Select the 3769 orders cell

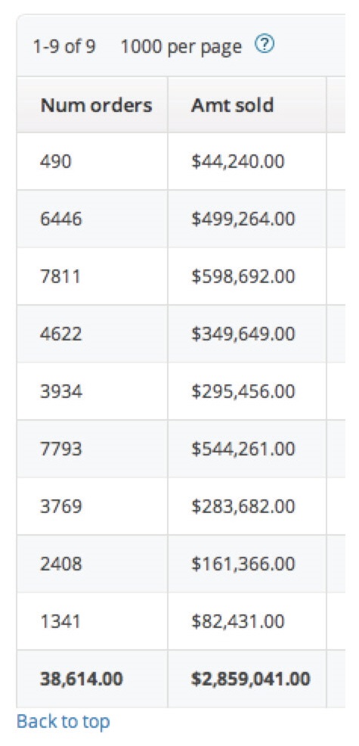tap(91, 506)
